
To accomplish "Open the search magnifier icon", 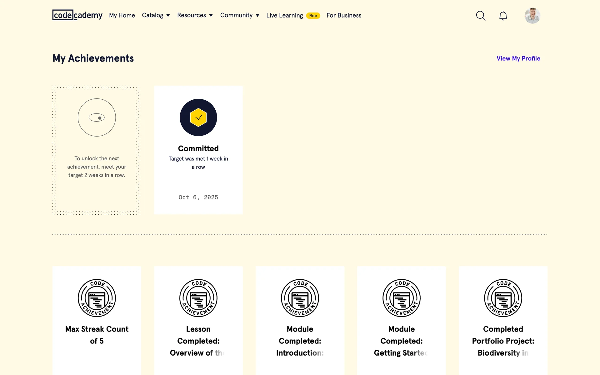I will (x=481, y=16).
